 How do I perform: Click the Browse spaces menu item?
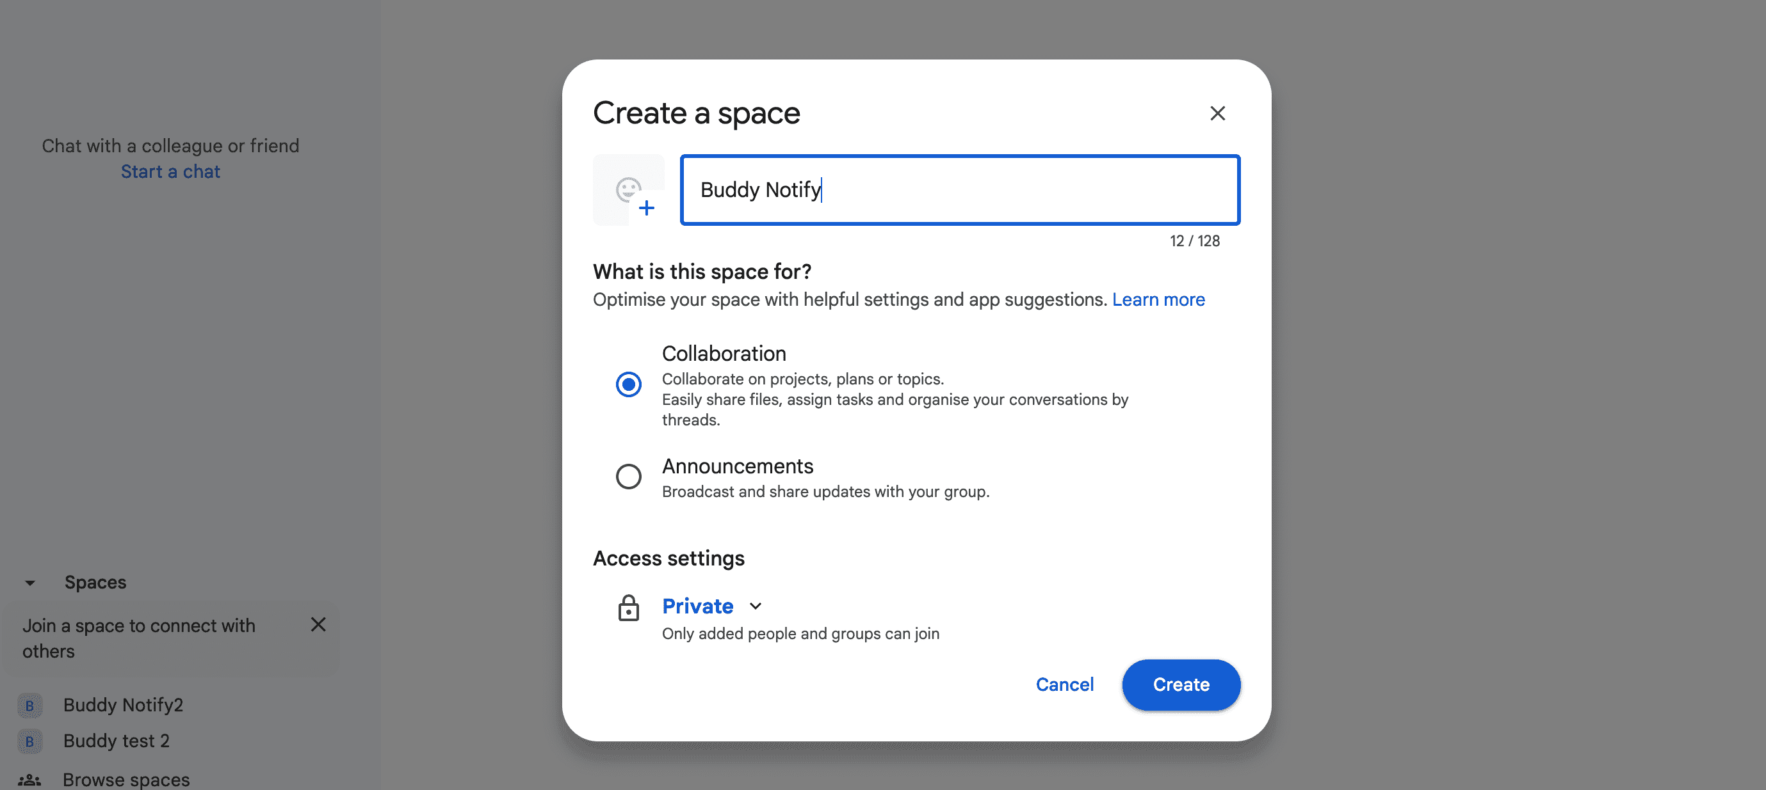pyautogui.click(x=125, y=778)
